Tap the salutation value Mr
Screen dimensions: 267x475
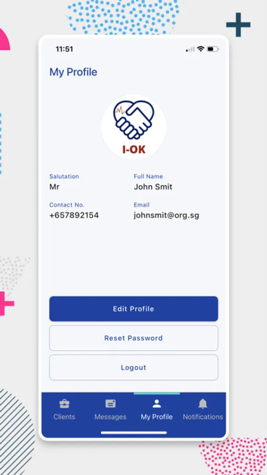(54, 187)
